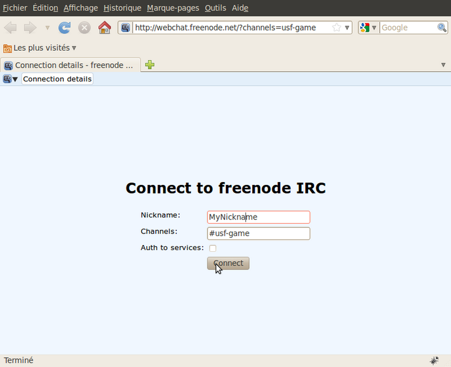The height and width of the screenshot is (367, 451).
Task: Click the Stop loading icon
Action: click(x=85, y=28)
